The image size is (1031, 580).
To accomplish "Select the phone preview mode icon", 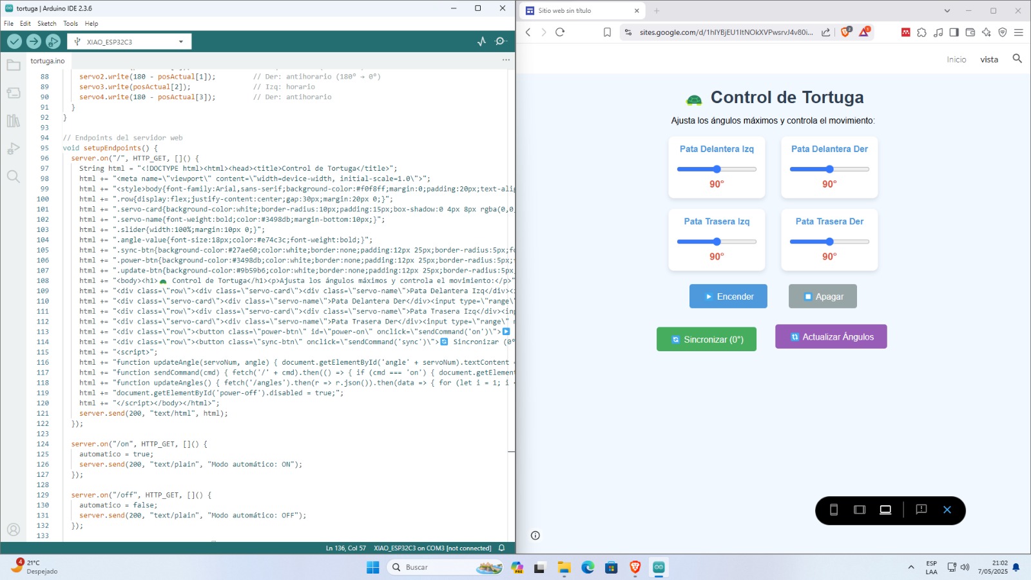I will [x=834, y=510].
